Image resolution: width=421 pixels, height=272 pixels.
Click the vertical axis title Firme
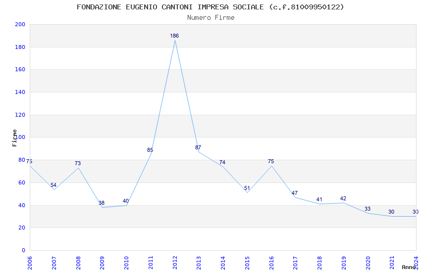(14, 138)
